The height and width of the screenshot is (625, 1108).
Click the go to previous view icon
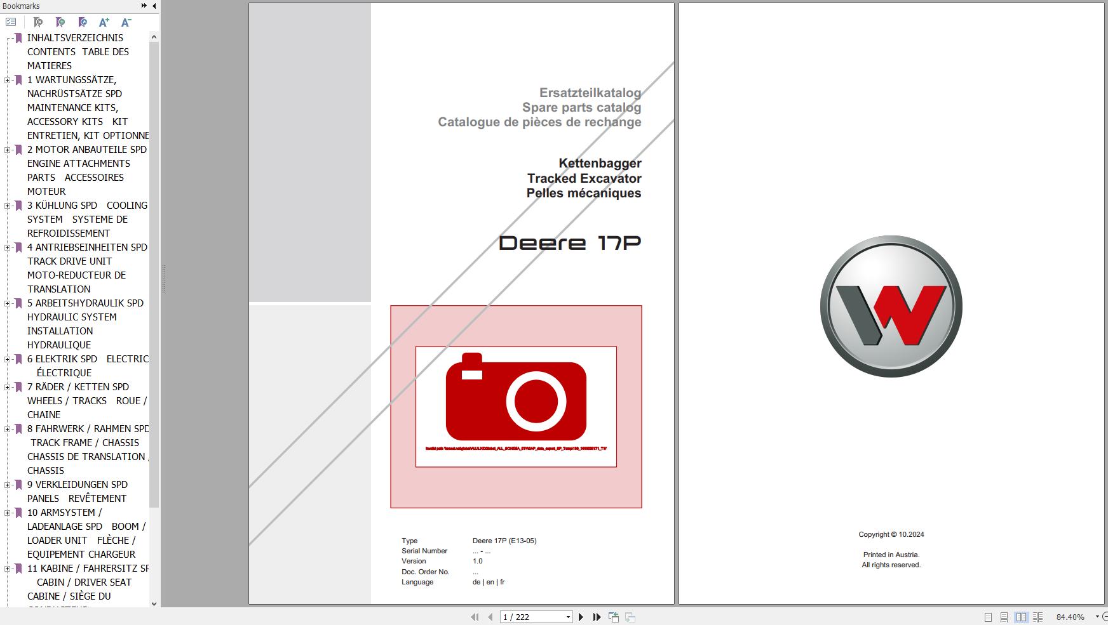614,617
